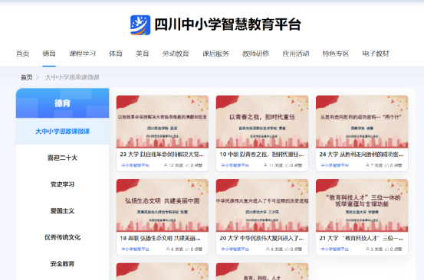The image size is (424, 280).
Task: Select the 课后服务 tab
Action: point(215,54)
